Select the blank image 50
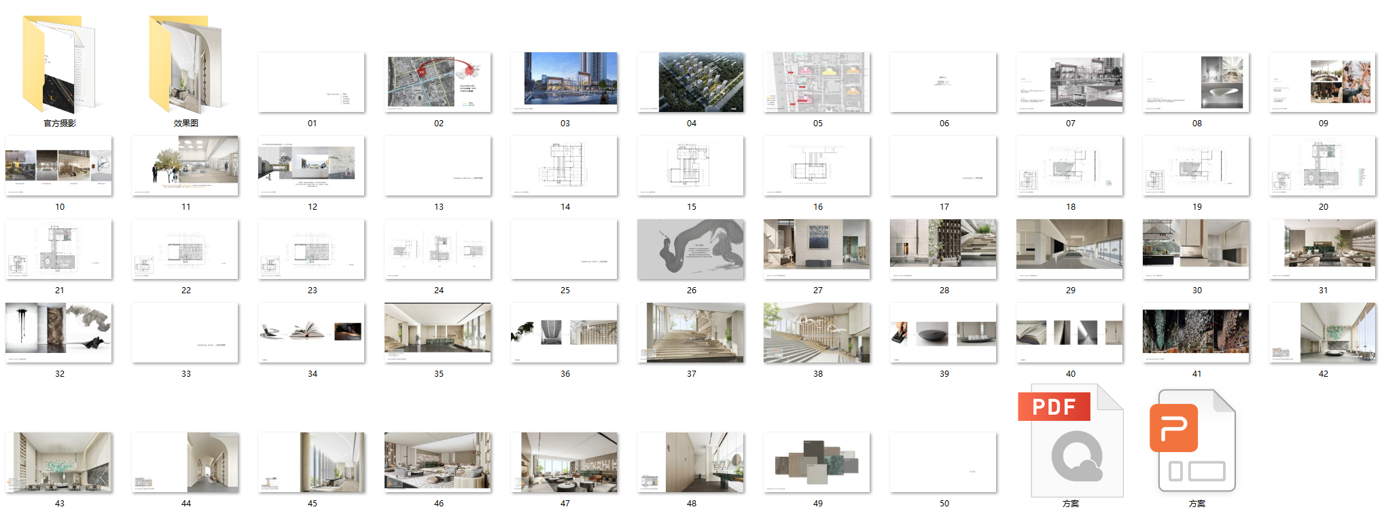Viewport: 1384px width, 522px height. pyautogui.click(x=944, y=462)
